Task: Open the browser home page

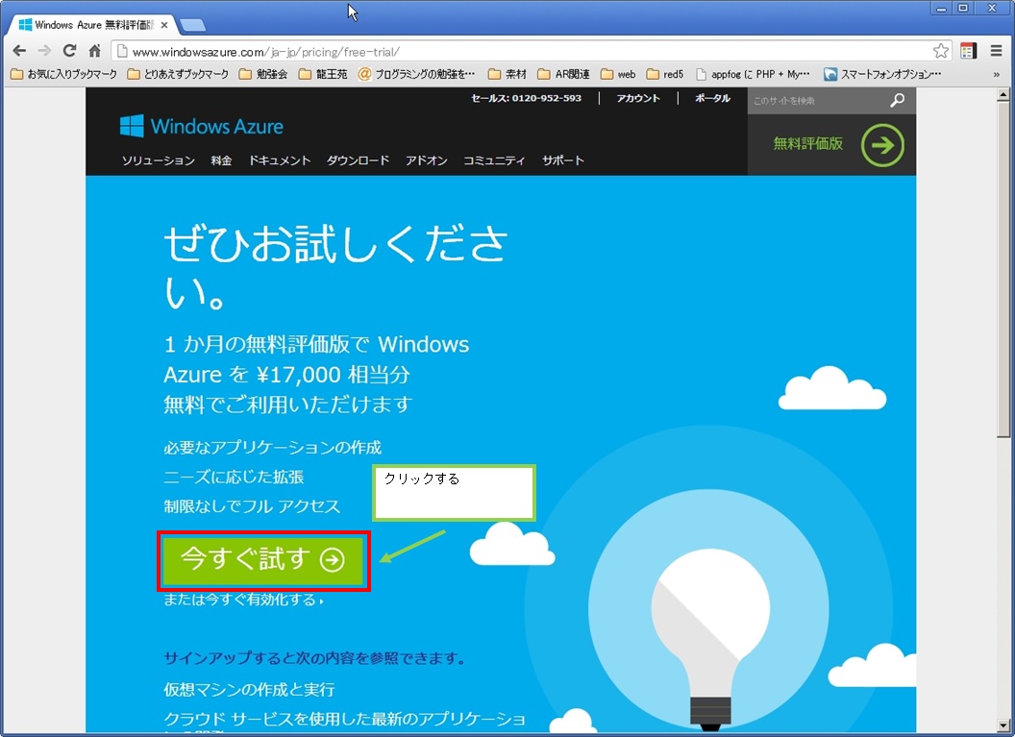Action: click(x=94, y=51)
